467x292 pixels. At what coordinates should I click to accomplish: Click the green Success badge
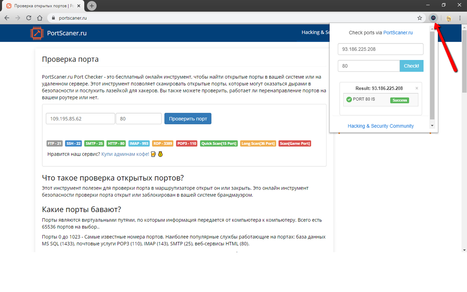[400, 100]
